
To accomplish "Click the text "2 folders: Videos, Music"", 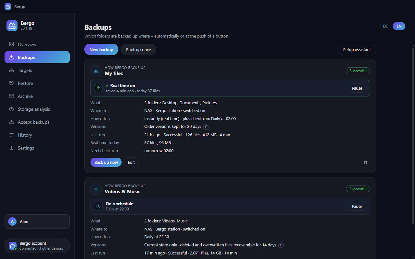I will 166,221.
